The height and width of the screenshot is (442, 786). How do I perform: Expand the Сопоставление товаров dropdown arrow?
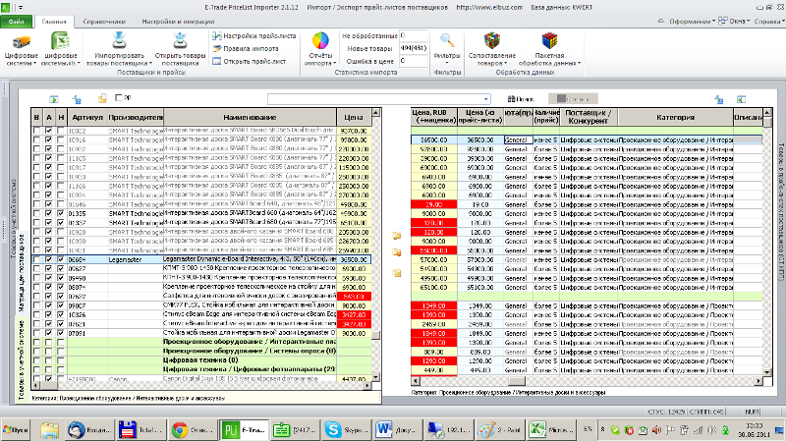[505, 64]
